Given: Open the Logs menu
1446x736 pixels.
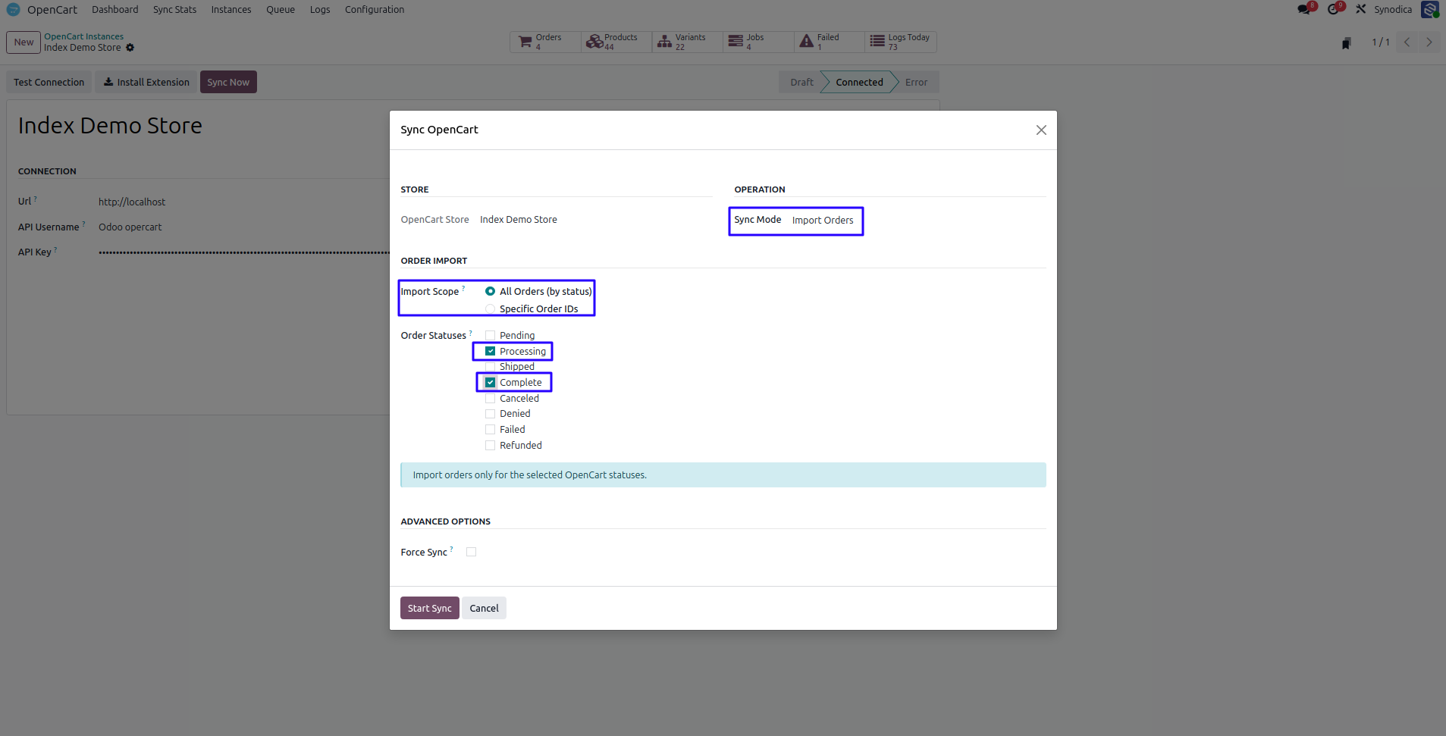Looking at the screenshot, I should 320,10.
